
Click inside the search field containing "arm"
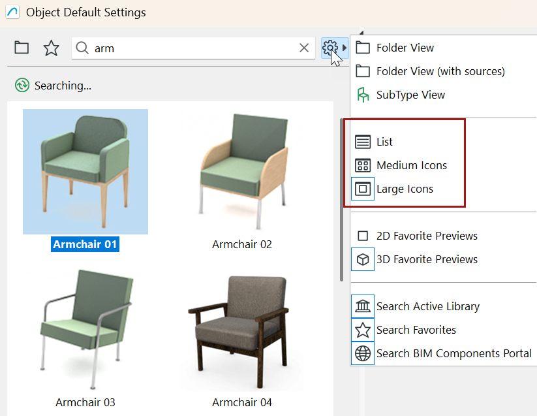[193, 48]
